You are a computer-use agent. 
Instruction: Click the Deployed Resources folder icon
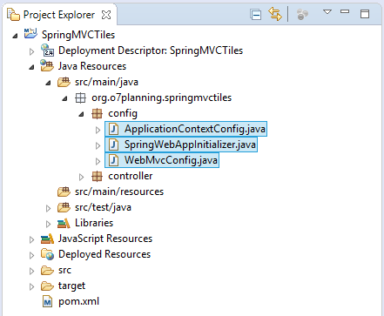47,254
